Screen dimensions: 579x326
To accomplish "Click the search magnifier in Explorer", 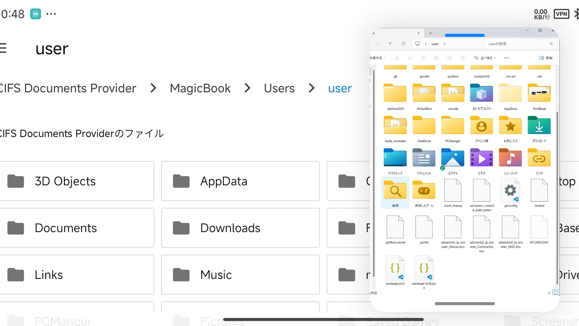I will (551, 44).
